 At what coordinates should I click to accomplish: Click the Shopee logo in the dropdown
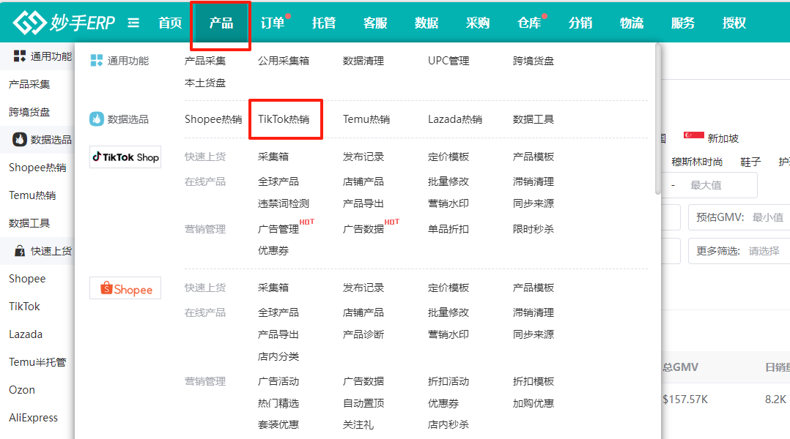pos(125,288)
